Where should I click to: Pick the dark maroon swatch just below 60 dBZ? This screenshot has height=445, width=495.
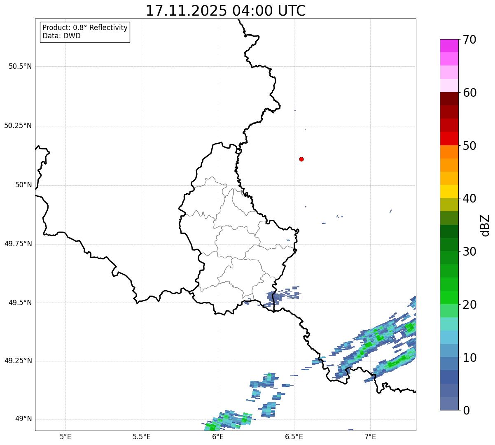point(449,99)
